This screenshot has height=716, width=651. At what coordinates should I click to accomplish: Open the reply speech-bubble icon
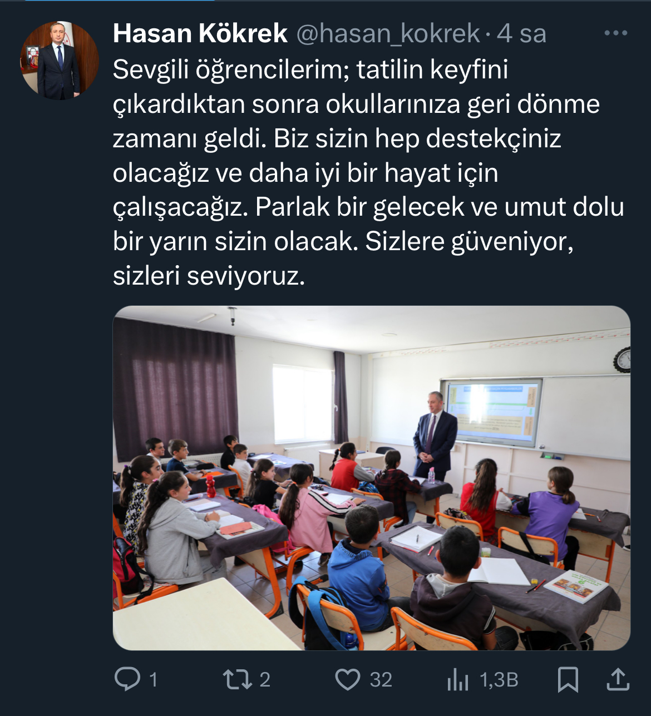(127, 679)
